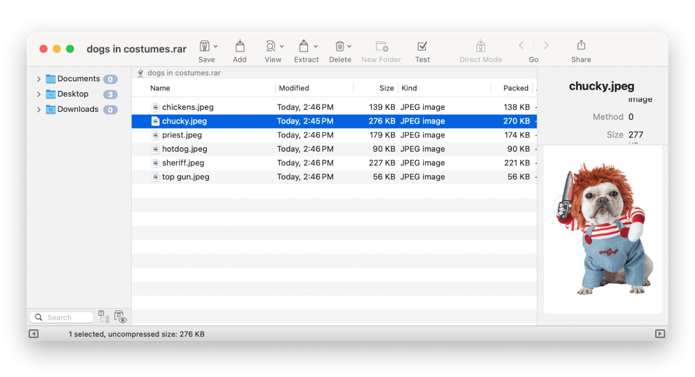
Task: Click the Size value 277 in preview pane
Action: 636,135
